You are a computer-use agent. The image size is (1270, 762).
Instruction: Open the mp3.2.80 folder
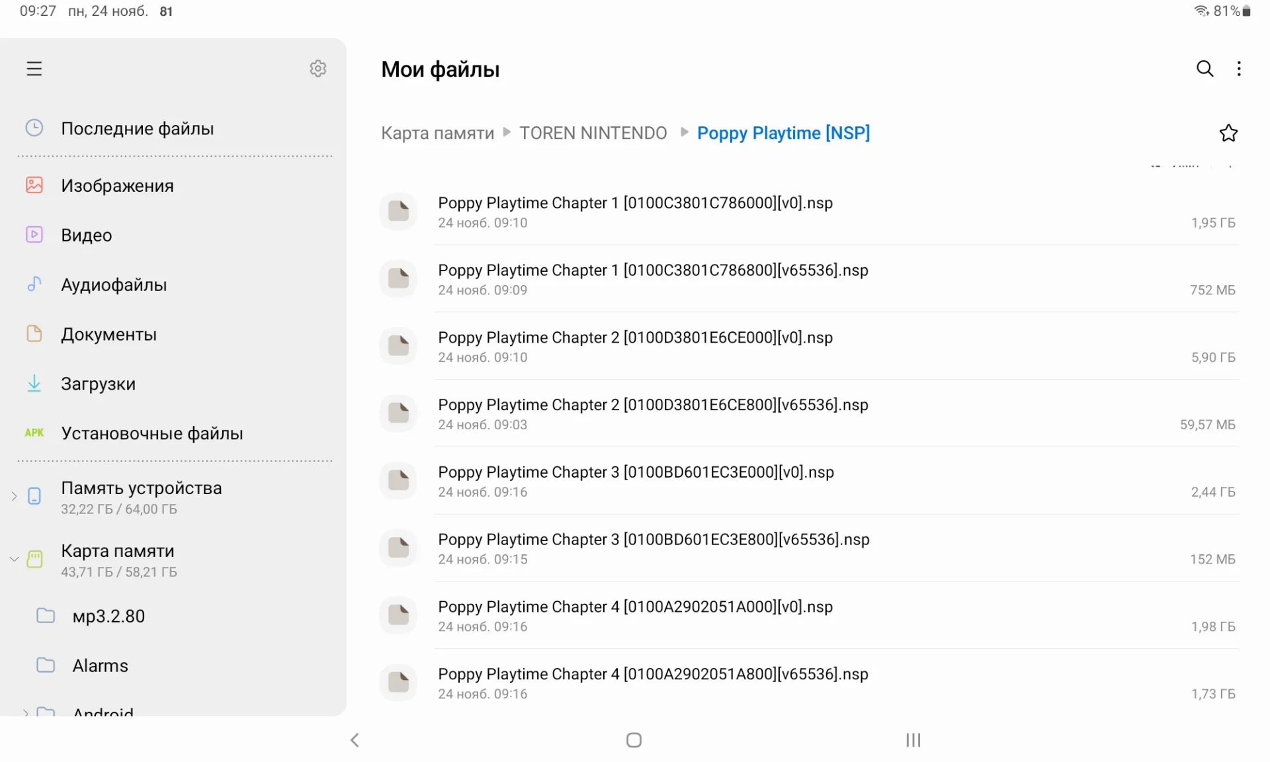tap(108, 616)
